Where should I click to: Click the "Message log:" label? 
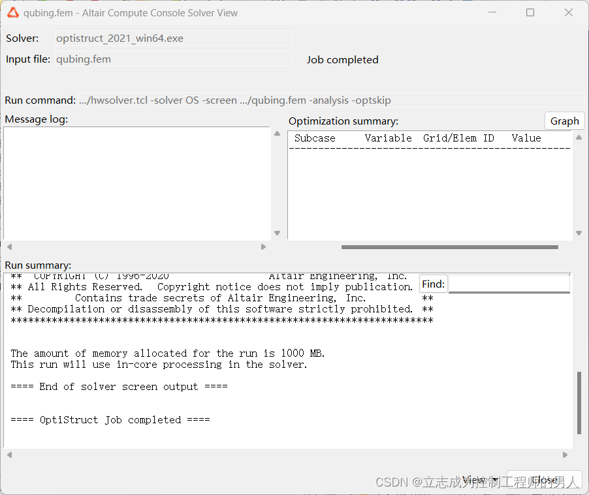coord(37,119)
